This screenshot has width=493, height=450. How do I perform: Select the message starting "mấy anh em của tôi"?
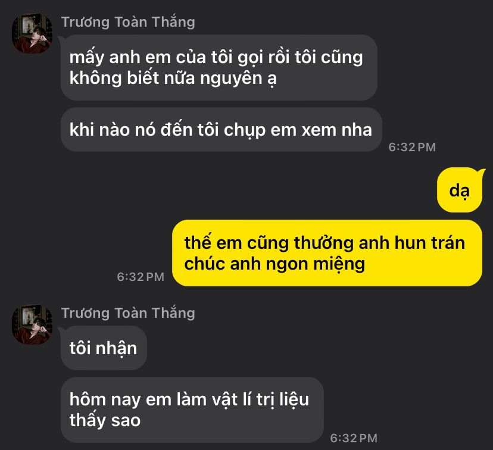tap(219, 68)
